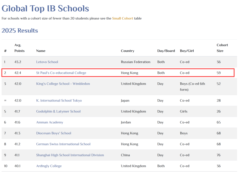Open the Small Cohort table link
239x172 pixels.
[x=123, y=18]
